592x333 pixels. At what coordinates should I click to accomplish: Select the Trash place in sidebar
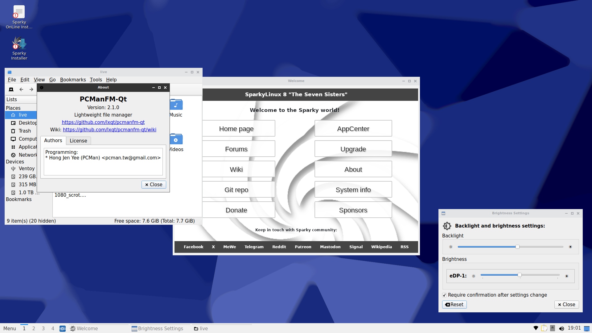click(x=24, y=131)
